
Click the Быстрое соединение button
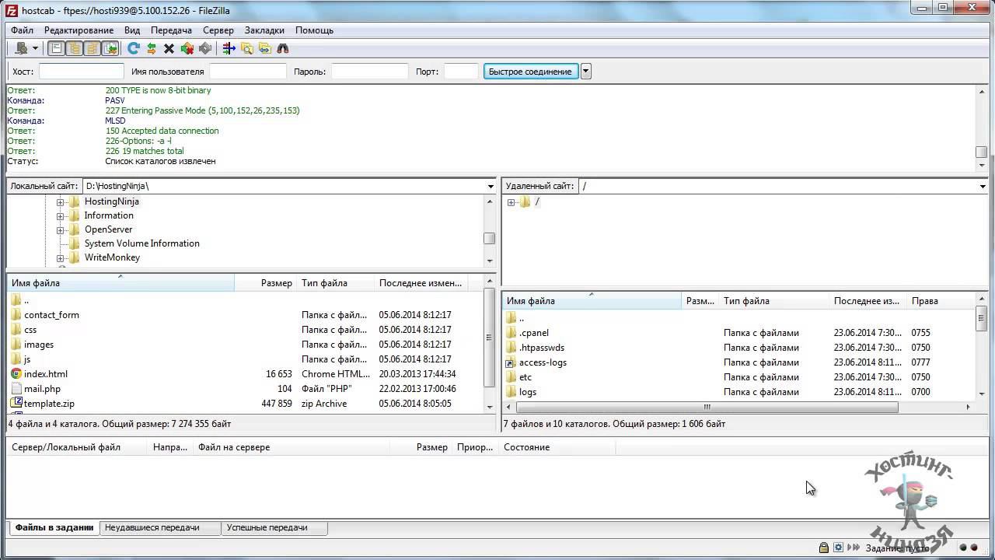pos(530,72)
